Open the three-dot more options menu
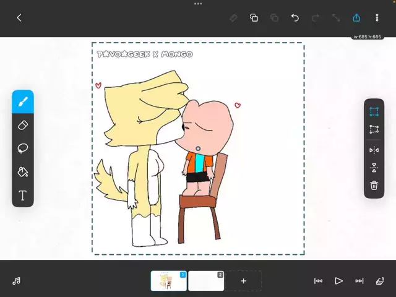 (x=377, y=18)
